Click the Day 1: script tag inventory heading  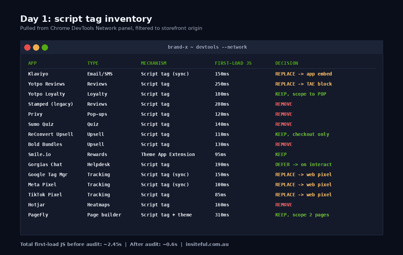[86, 19]
